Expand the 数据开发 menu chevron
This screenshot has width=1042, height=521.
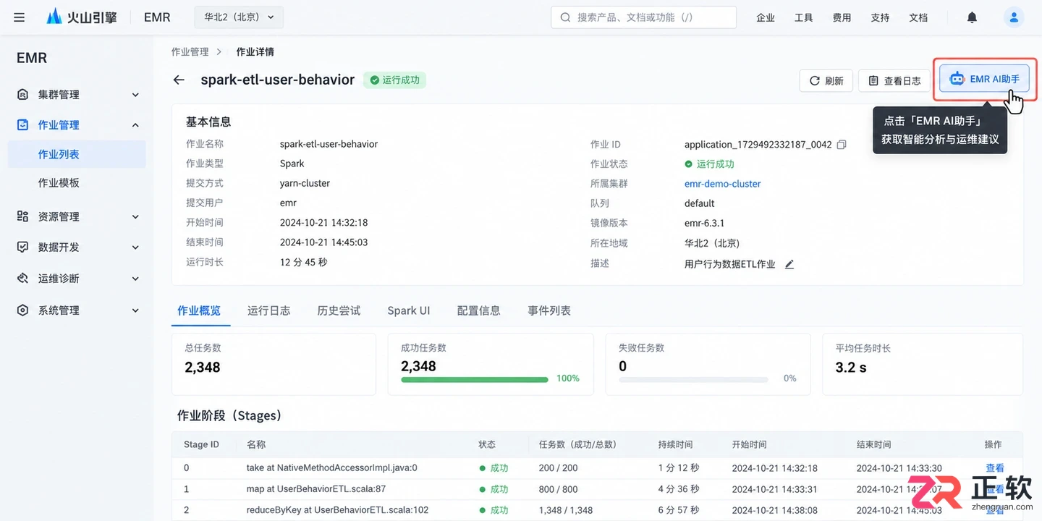[135, 247]
